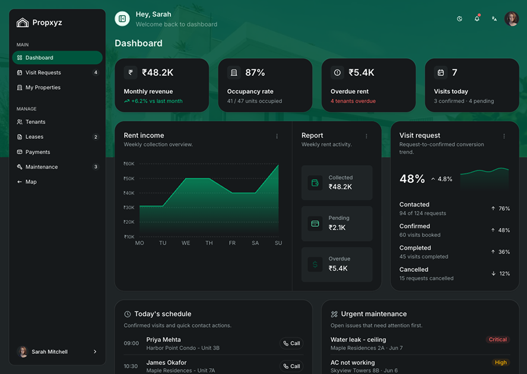The image size is (527, 374).
Task: Click the Contacted 76% row
Action: coord(455,208)
